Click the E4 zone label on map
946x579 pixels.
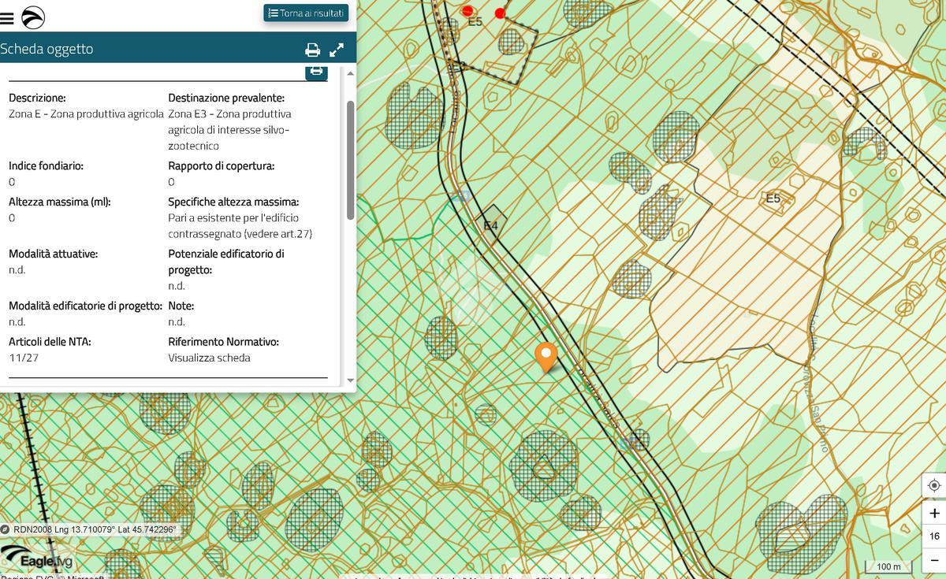[x=490, y=226]
